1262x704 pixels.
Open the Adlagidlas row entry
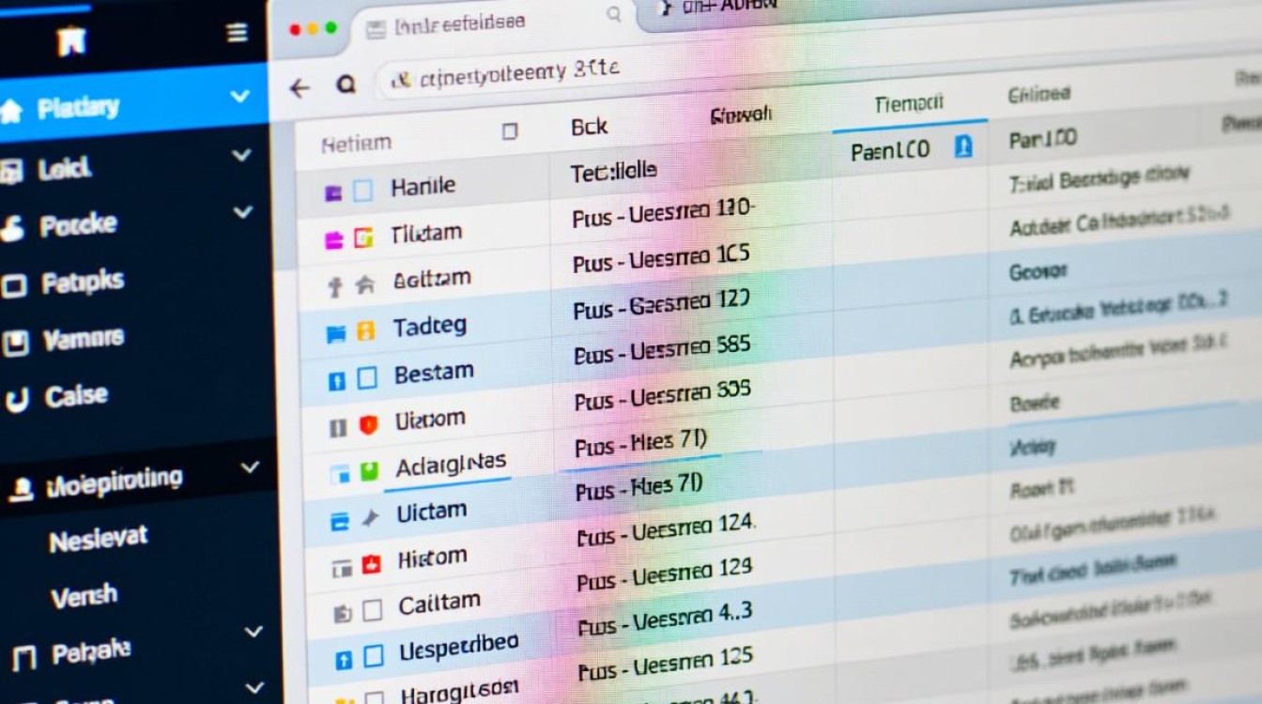[x=451, y=465]
